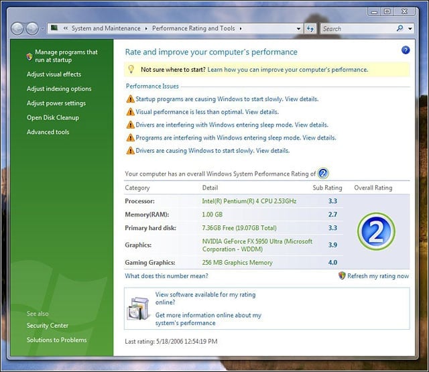
Task: Go forward with the Forward arrow button
Action: 32,28
